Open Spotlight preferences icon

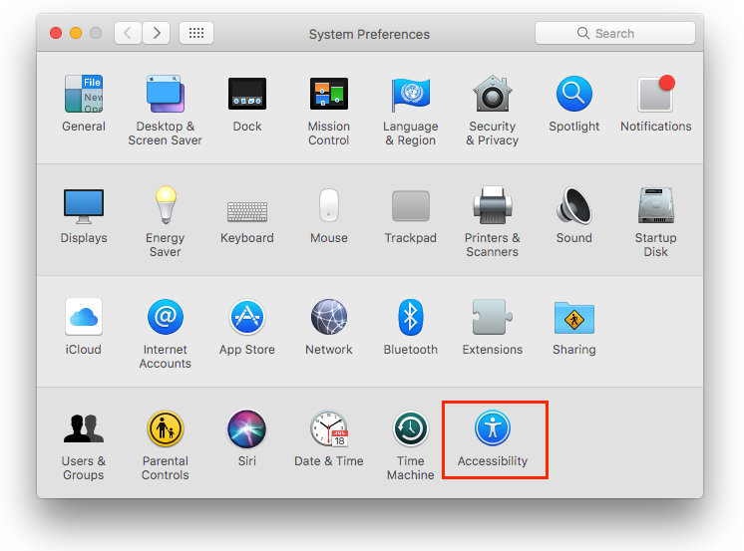[x=574, y=94]
